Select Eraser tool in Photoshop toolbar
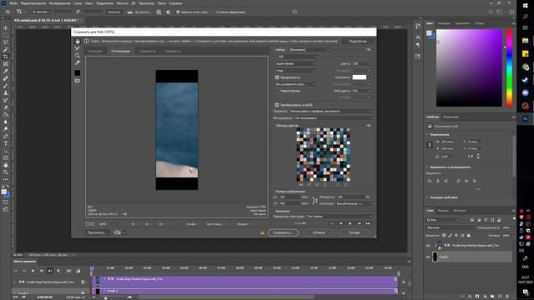 (6, 107)
